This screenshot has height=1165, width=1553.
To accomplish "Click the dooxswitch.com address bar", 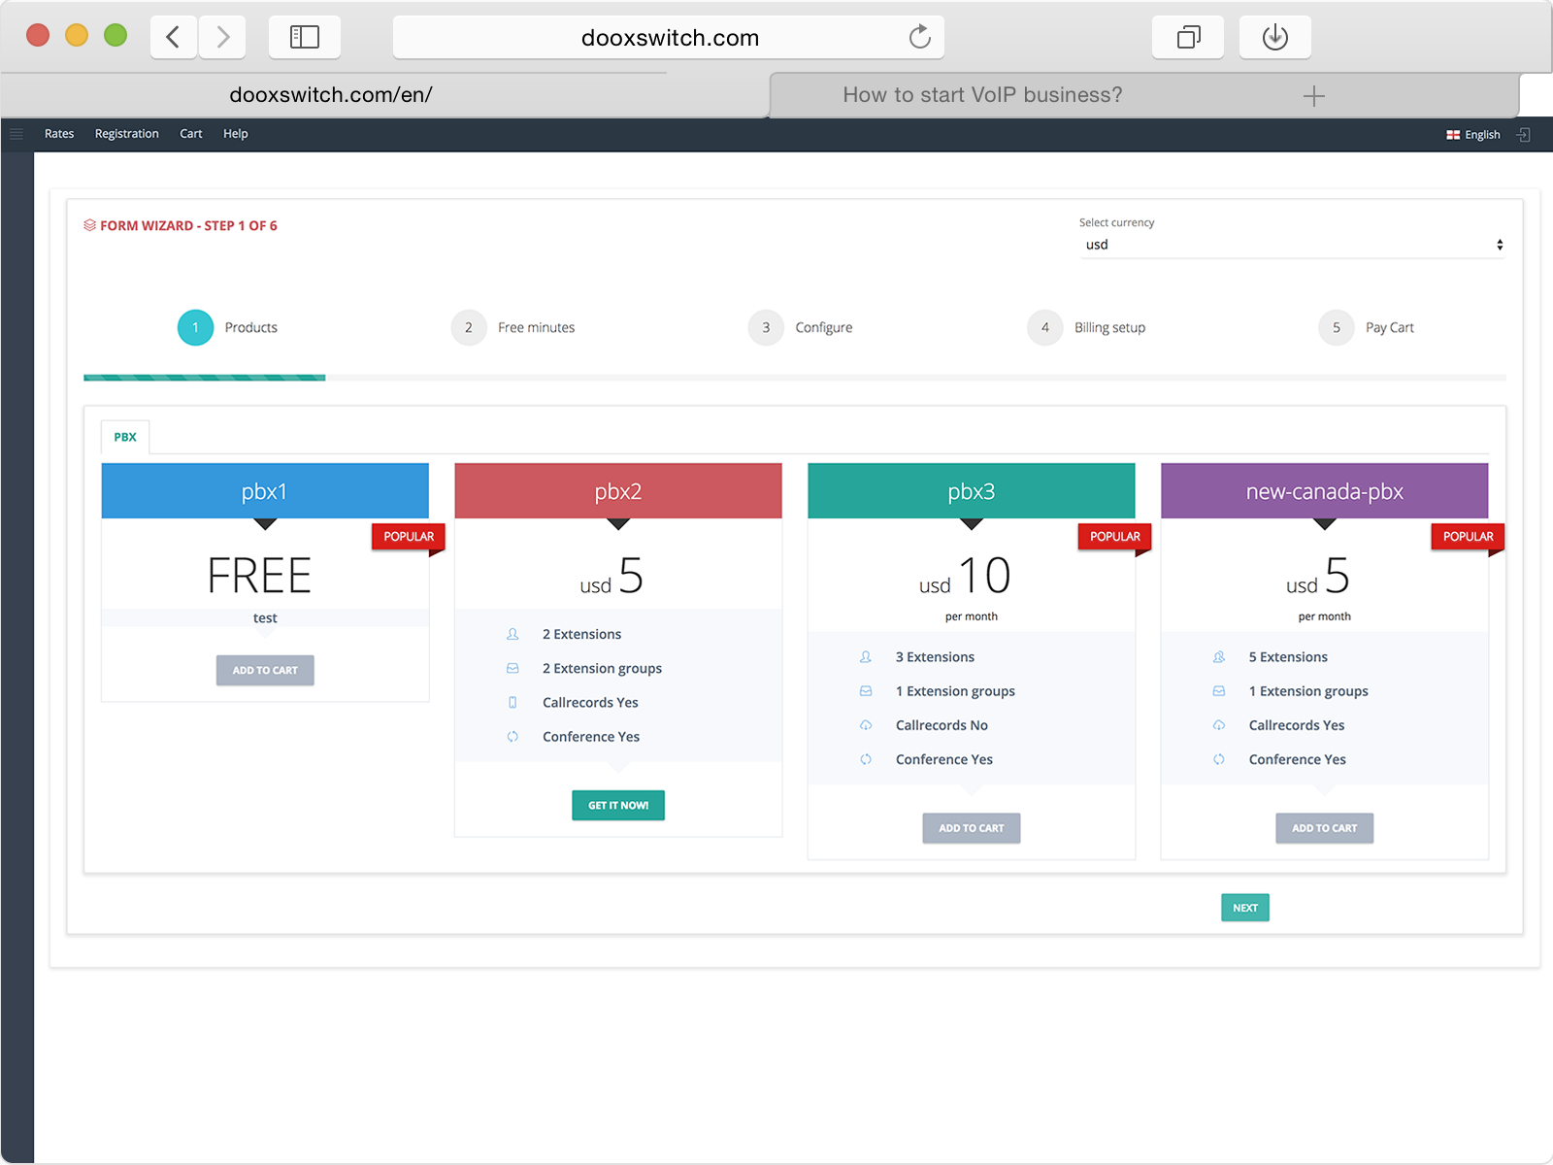I will coord(669,38).
